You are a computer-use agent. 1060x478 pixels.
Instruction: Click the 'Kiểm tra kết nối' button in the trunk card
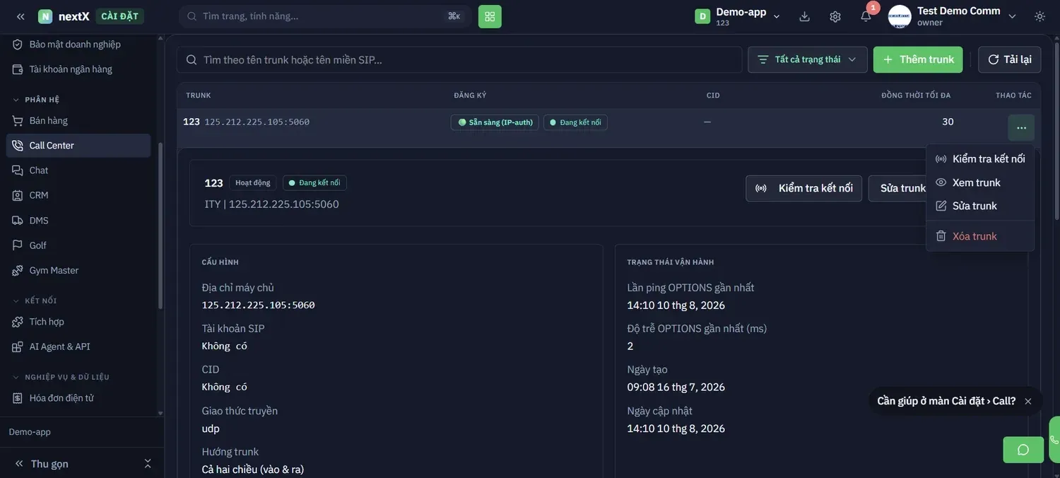click(803, 188)
